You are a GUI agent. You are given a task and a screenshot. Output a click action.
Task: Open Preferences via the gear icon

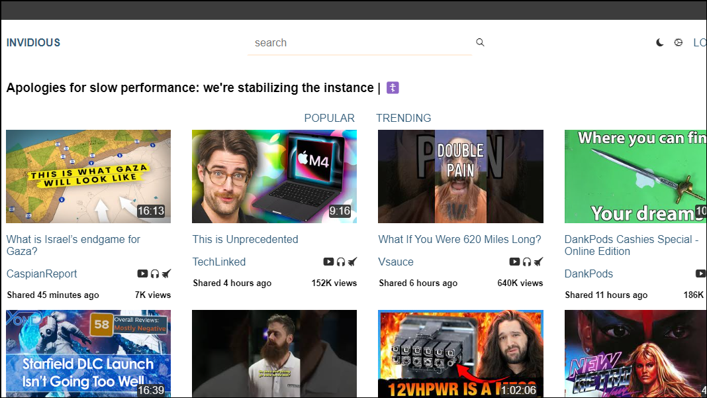(678, 42)
